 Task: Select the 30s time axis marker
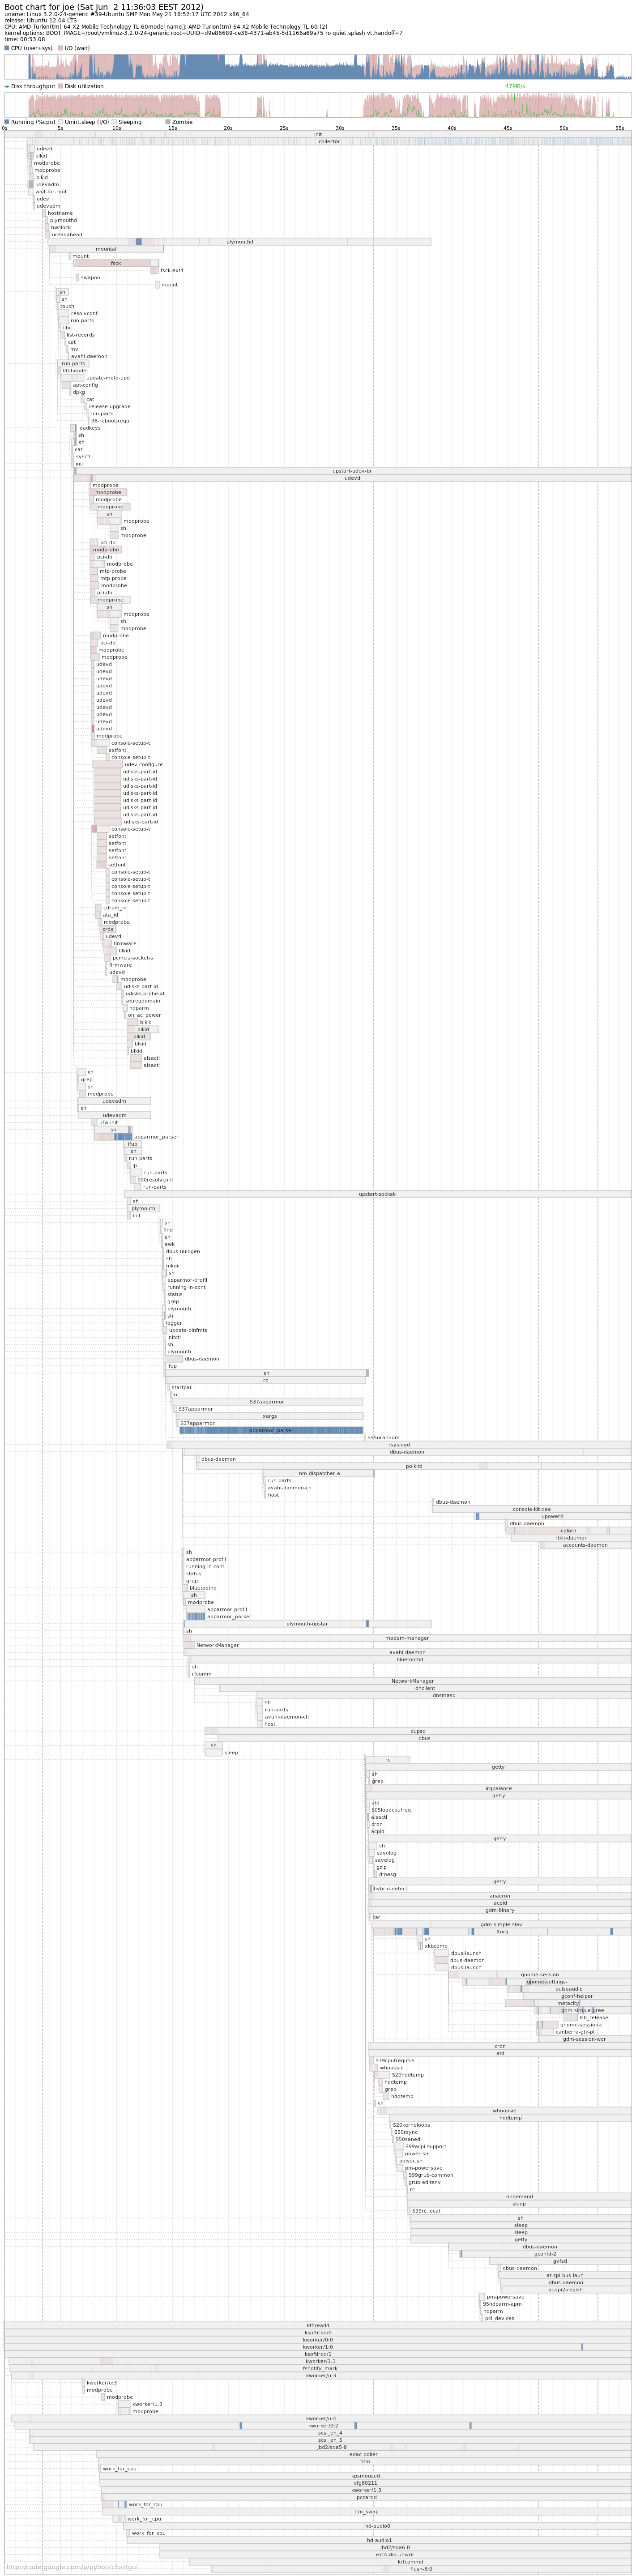pos(340,128)
